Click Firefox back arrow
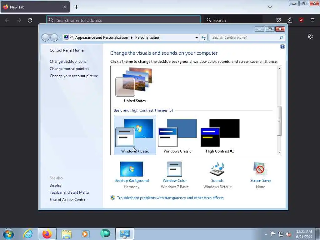 click(7, 20)
